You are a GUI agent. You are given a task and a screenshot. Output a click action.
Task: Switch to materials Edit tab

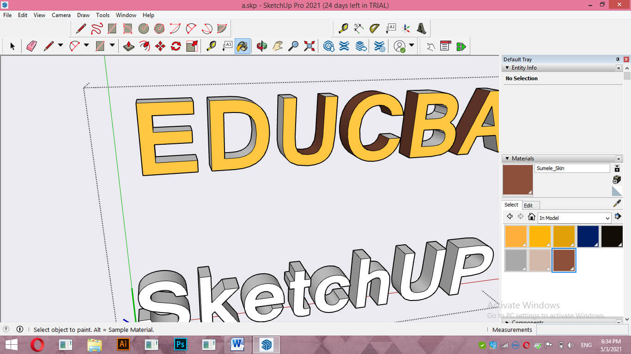528,206
